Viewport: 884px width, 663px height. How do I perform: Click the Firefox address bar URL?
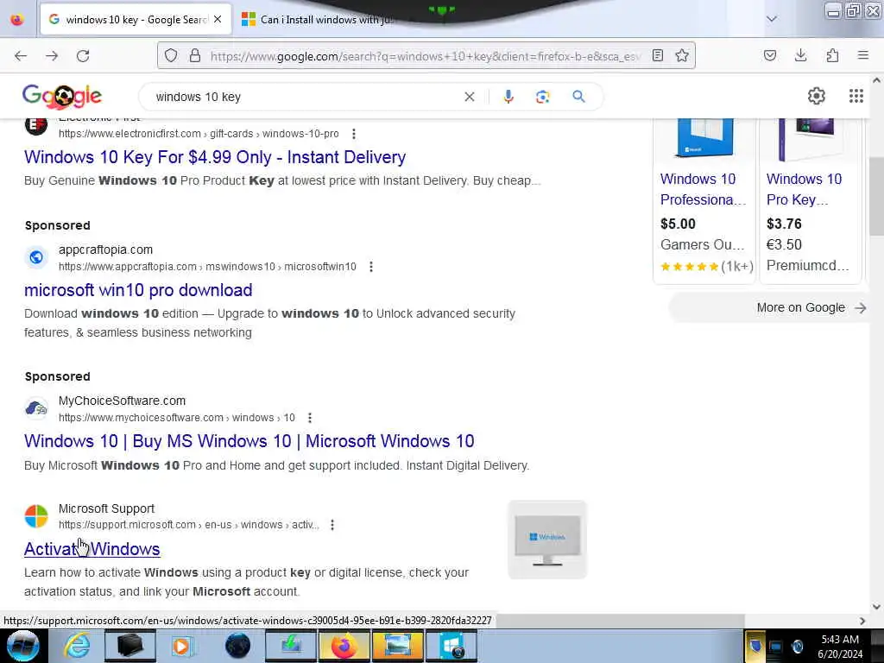pos(426,56)
